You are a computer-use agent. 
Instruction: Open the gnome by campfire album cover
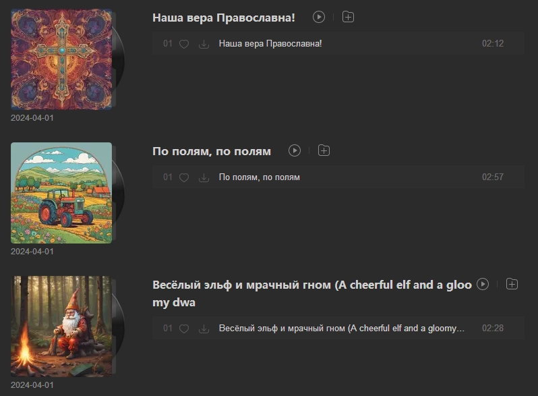coord(61,327)
